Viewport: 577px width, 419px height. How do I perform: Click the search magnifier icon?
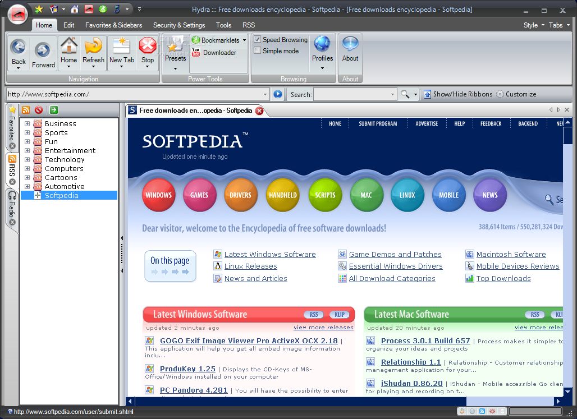click(405, 94)
